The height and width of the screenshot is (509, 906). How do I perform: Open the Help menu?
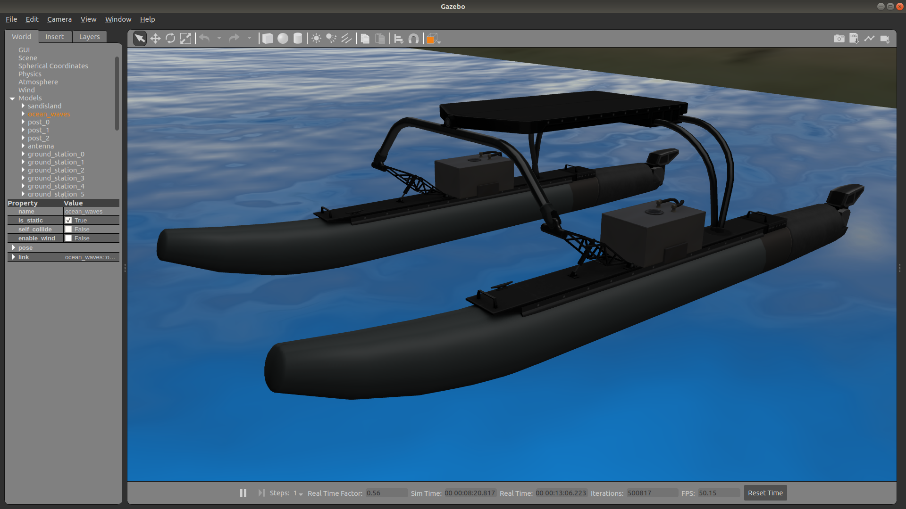[x=147, y=19]
